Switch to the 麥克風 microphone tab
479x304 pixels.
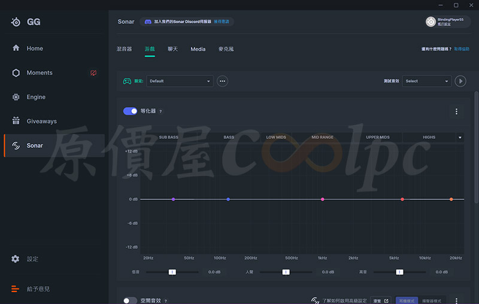tap(226, 49)
